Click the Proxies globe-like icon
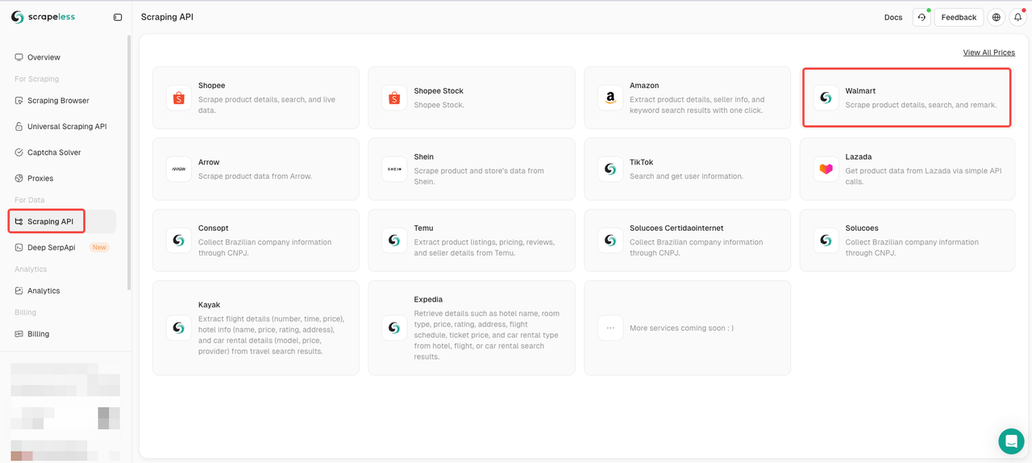The image size is (1032, 463). click(19, 178)
